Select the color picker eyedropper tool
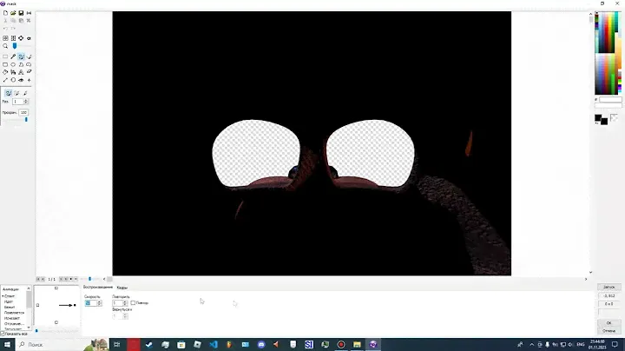 (x=14, y=56)
